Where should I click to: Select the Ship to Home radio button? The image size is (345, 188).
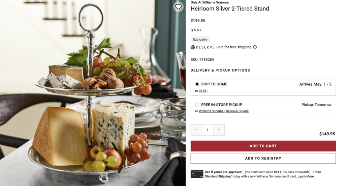[197, 84]
